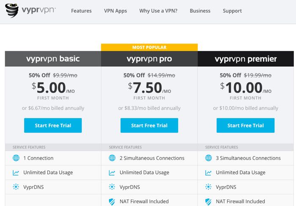296x206 pixels.
Task: Click SERVICE FEATURES heading in pro column
Action: (125, 147)
